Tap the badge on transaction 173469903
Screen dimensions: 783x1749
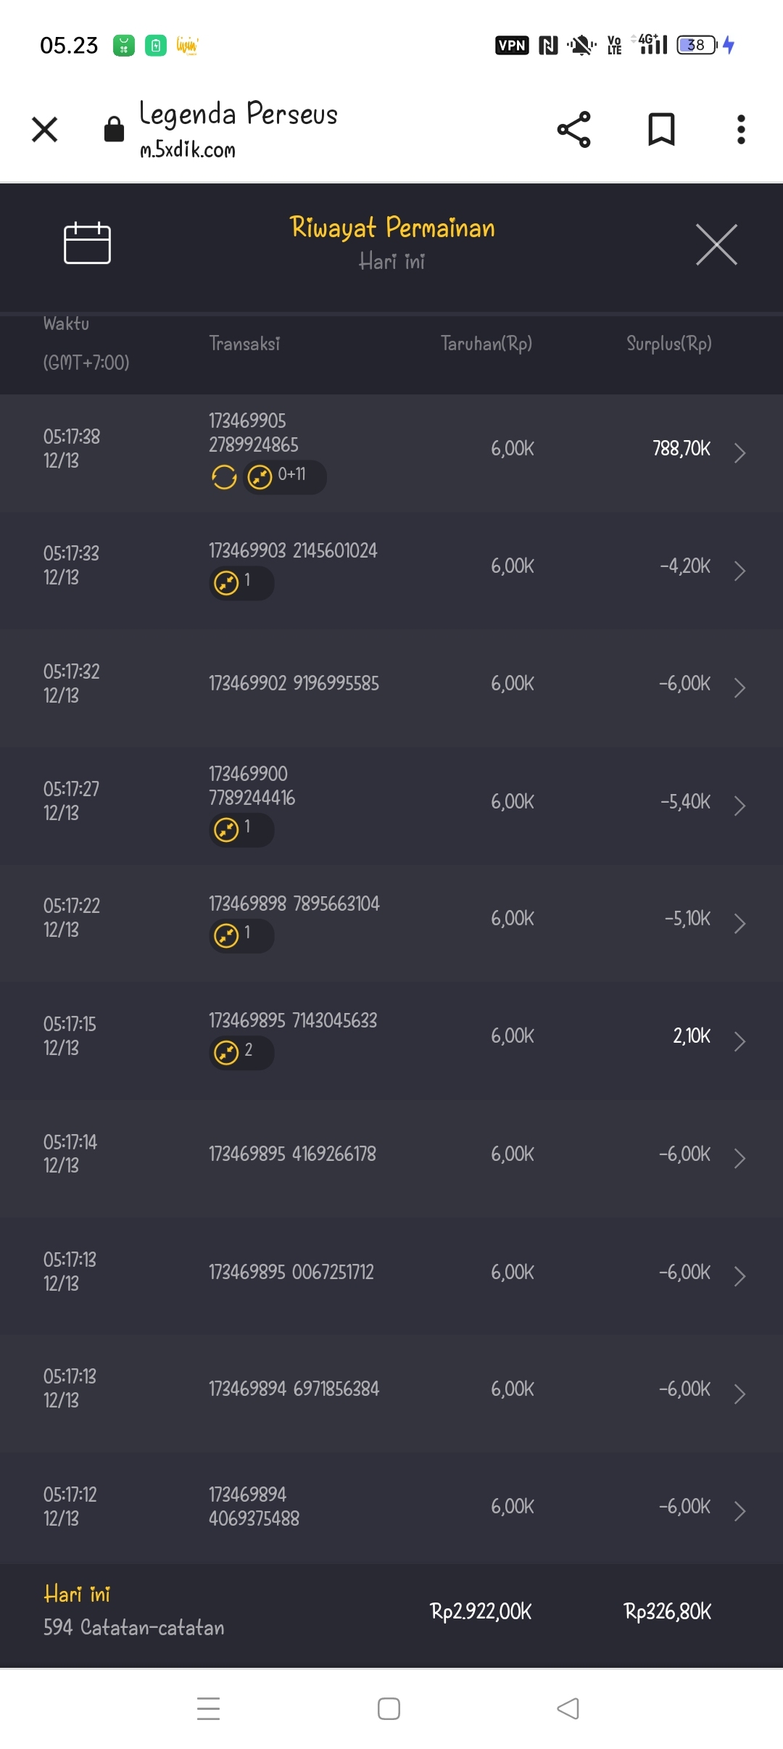241,583
